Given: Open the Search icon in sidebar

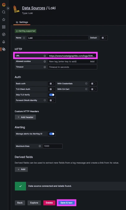Looking at the screenshot, I should click(4, 12).
